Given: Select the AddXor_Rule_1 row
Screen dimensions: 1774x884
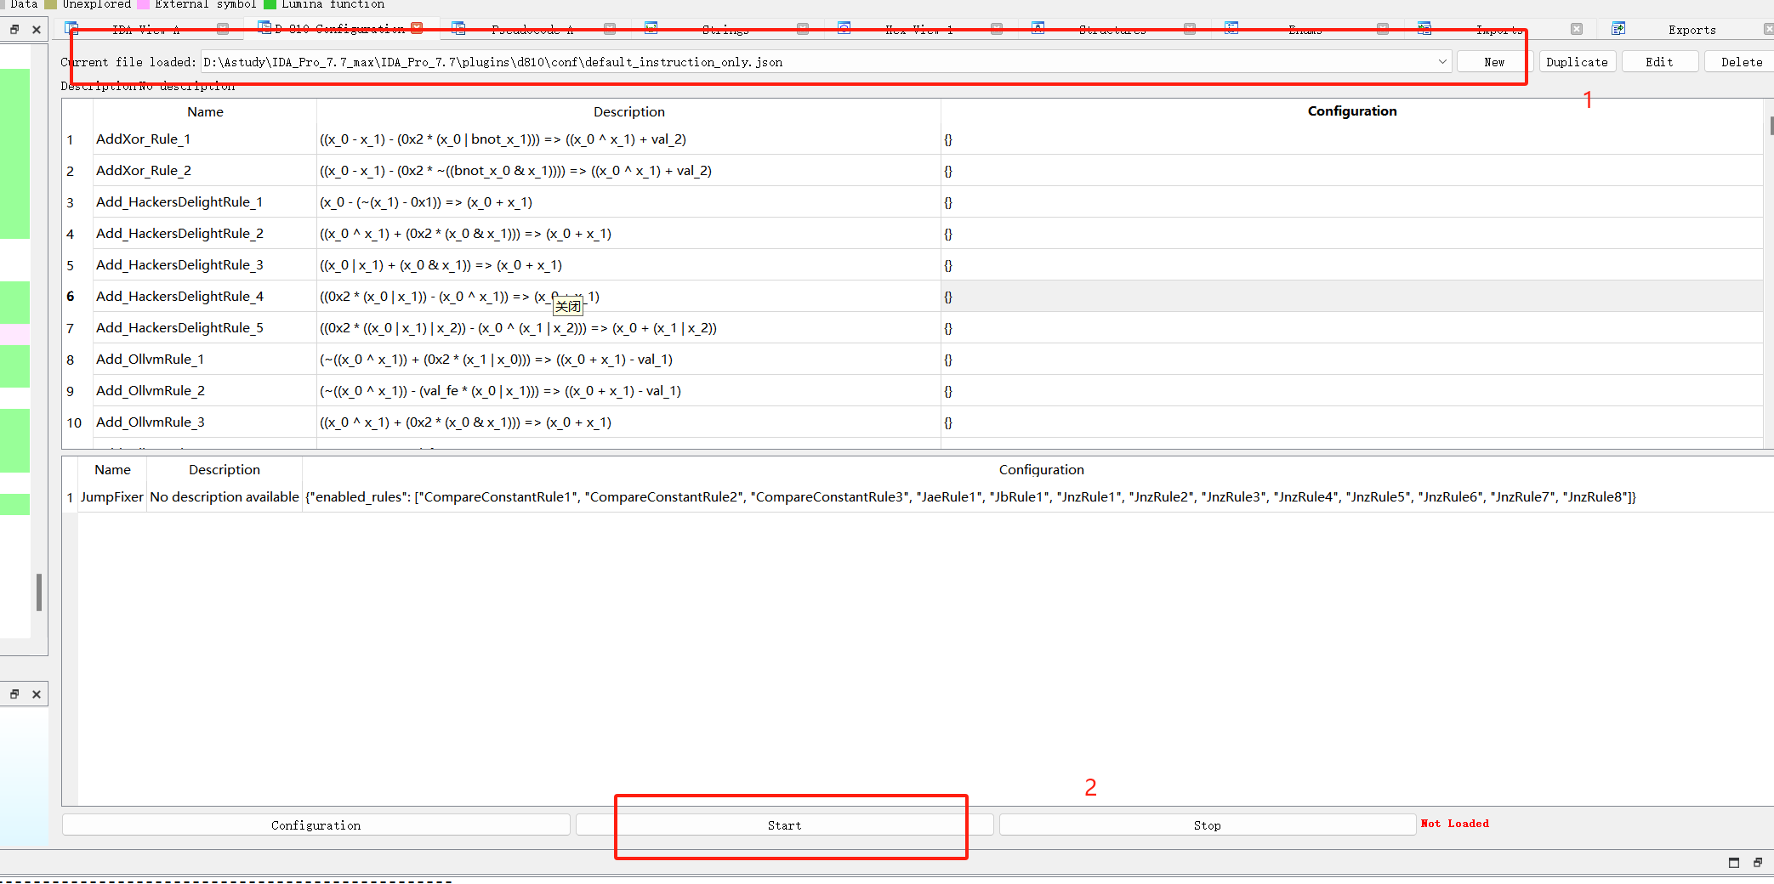Looking at the screenshot, I should (912, 139).
